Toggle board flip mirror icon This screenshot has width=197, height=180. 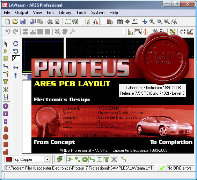pyautogui.click(x=95, y=22)
